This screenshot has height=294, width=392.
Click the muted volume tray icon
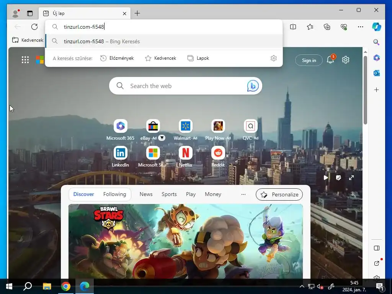click(320, 287)
